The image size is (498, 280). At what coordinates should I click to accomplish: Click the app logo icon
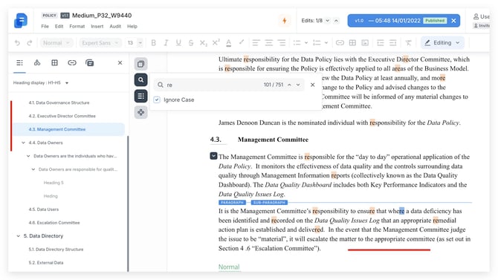[x=21, y=21]
